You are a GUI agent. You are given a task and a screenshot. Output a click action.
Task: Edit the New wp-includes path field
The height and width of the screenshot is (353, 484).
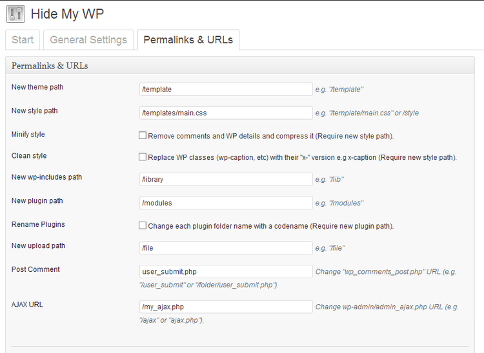[x=226, y=179]
